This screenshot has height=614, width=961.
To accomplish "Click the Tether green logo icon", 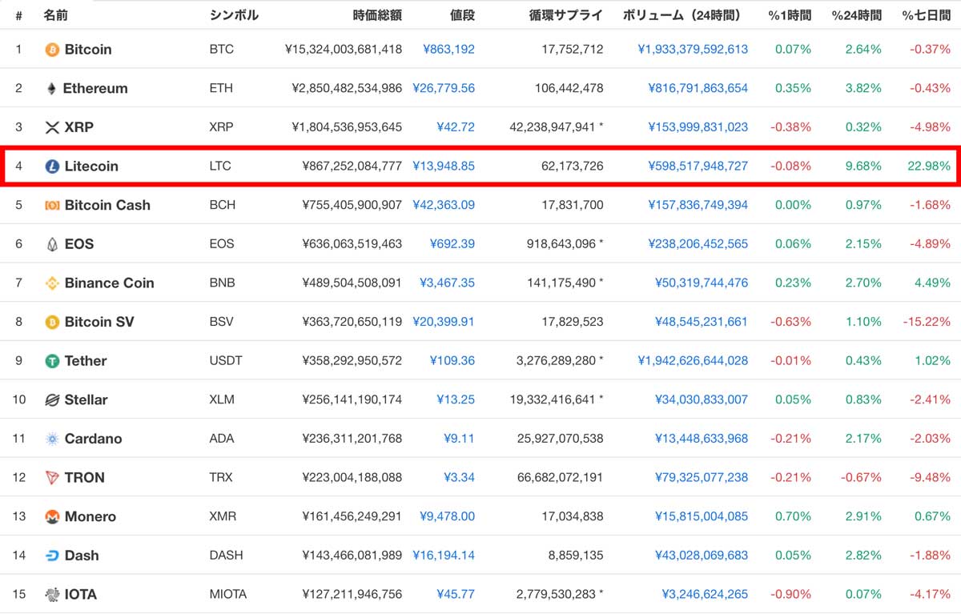I will point(52,361).
